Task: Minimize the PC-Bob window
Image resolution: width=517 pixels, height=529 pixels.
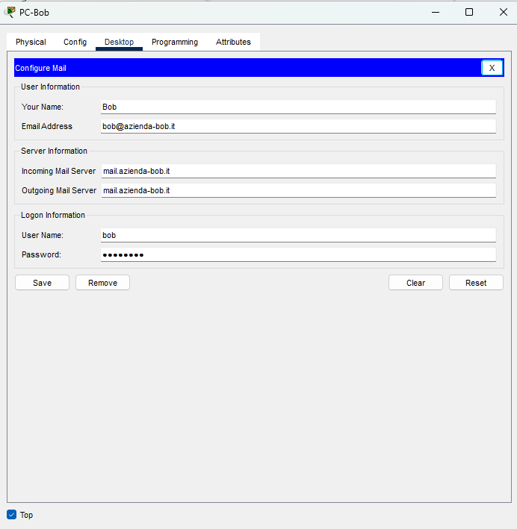Action: (436, 12)
